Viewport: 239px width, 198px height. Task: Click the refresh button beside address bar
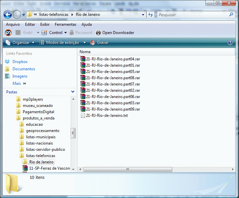click(x=151, y=15)
